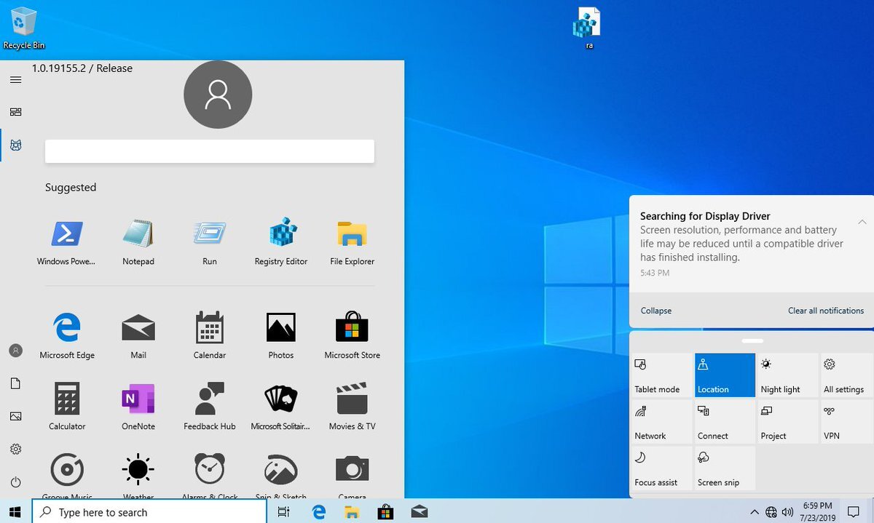Open the Groove Music app
This screenshot has width=874, height=523.
67,476
